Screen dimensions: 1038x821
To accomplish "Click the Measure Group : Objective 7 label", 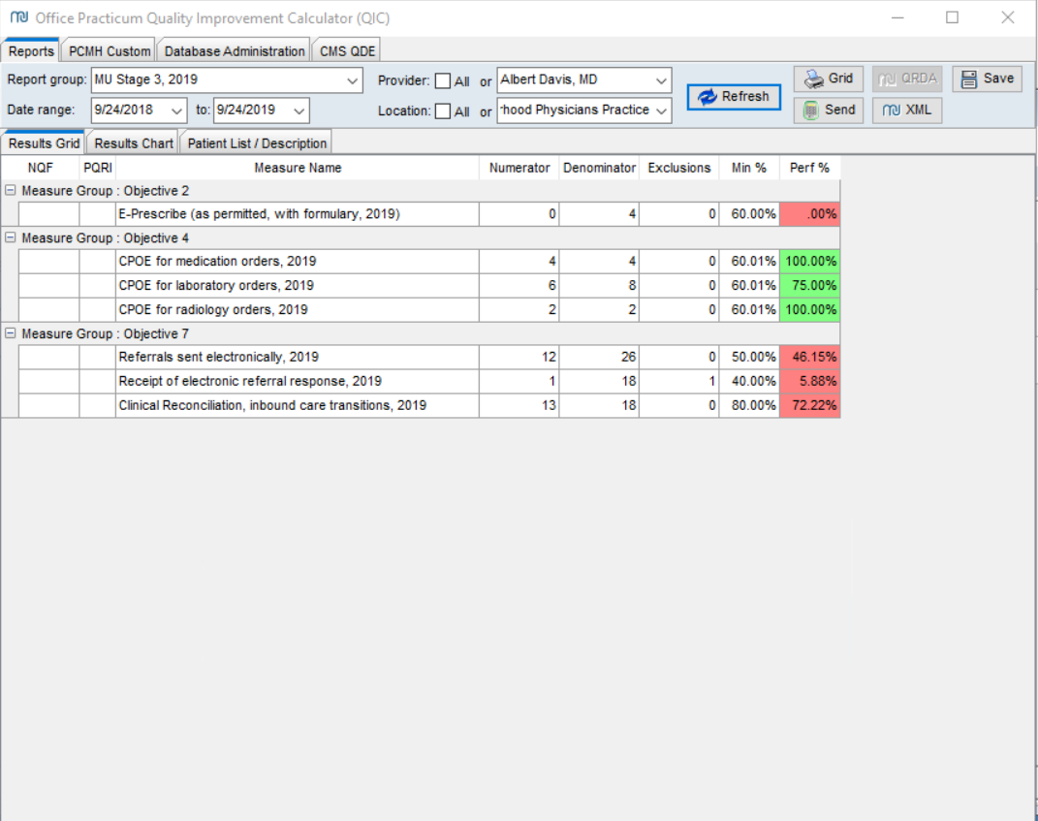I will [x=106, y=333].
